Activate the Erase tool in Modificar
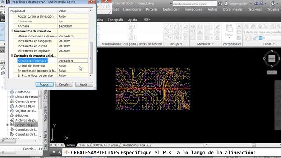This screenshot has width=281, height=158. (217, 26)
